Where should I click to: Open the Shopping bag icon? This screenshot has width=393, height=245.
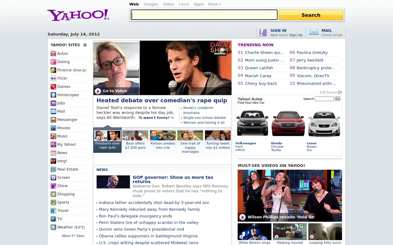tap(53, 194)
